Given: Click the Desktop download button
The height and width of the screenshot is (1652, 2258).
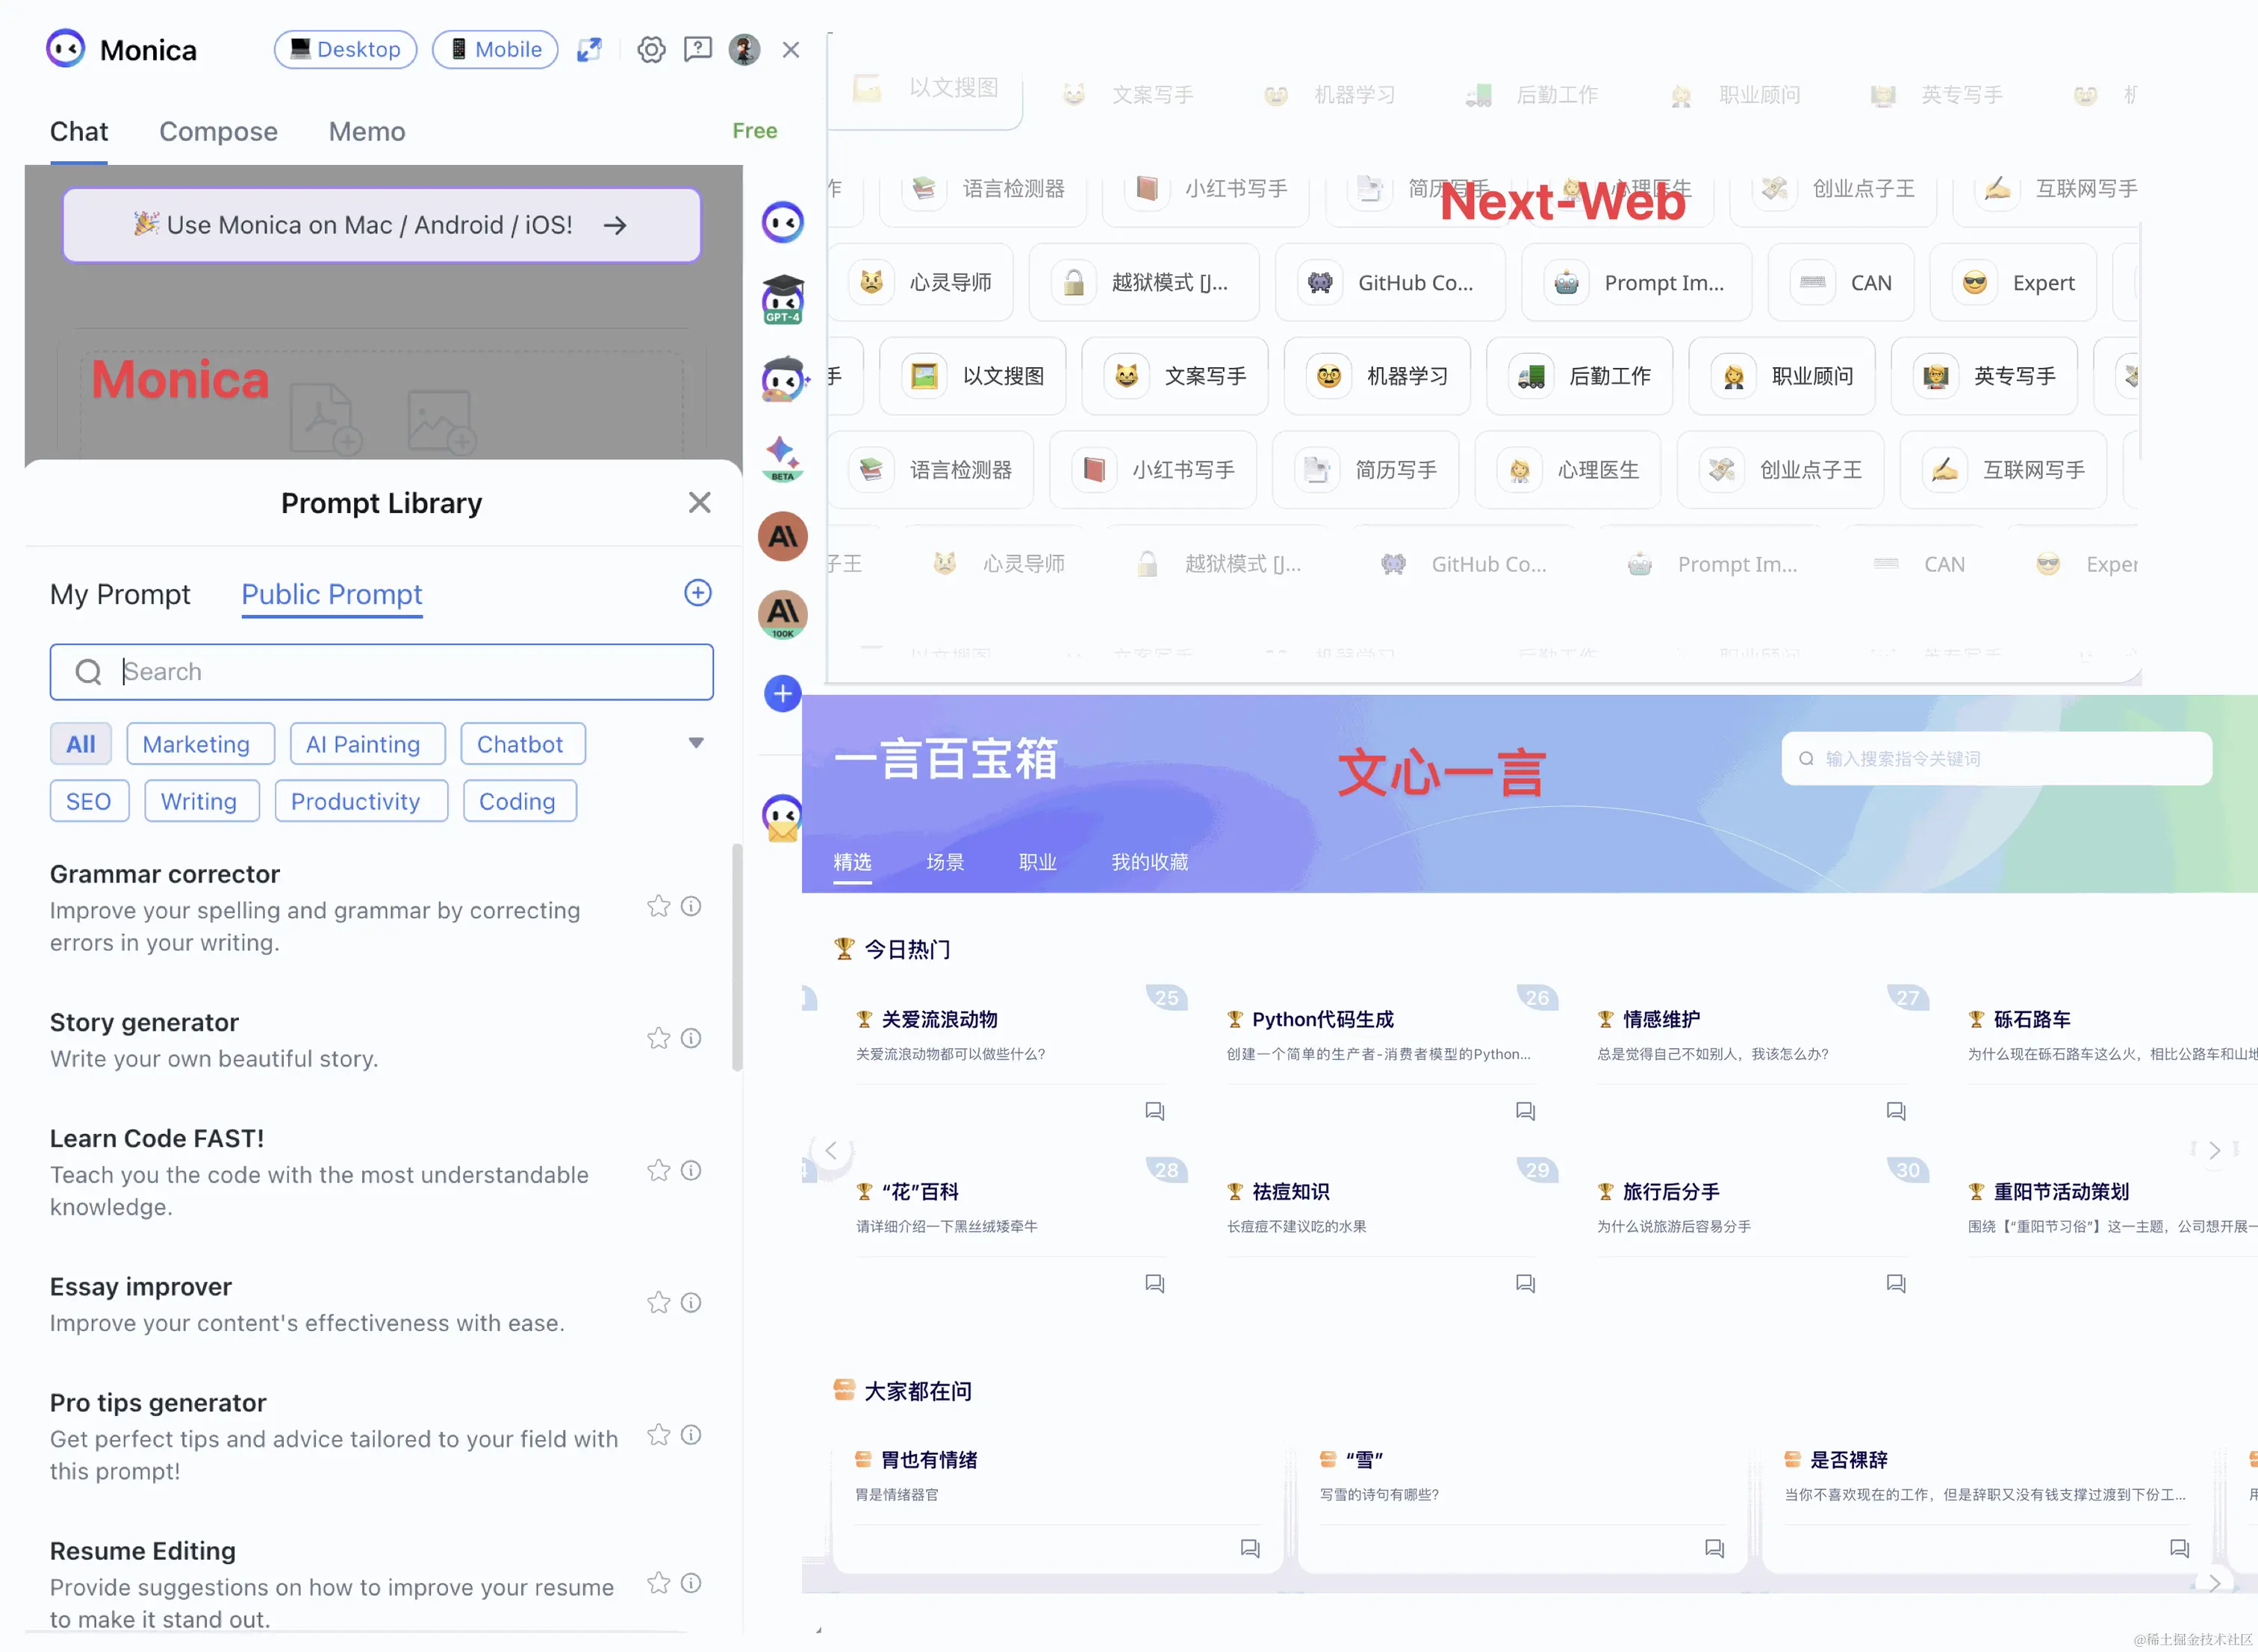Looking at the screenshot, I should (345, 49).
